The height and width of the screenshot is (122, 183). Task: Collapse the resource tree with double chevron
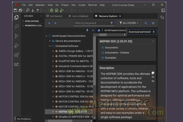click(x=93, y=30)
